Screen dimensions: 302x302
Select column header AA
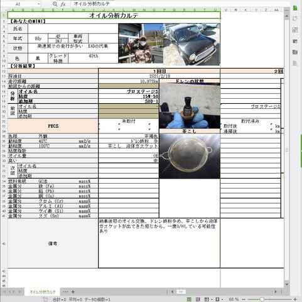coord(276,10)
